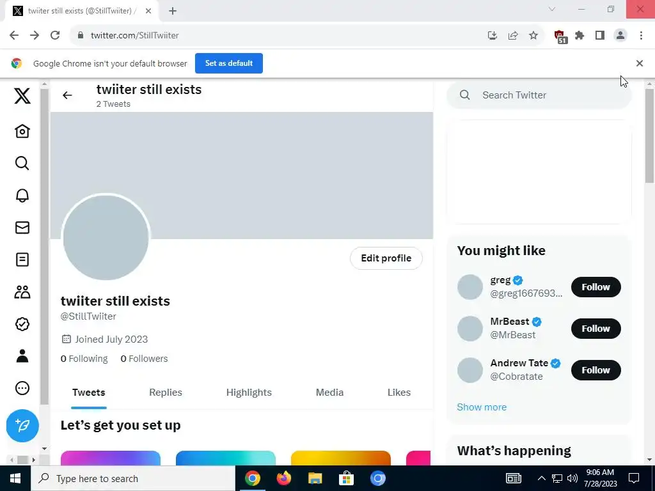Open the Action Center notifications icon
This screenshot has height=491, width=655.
[634, 478]
